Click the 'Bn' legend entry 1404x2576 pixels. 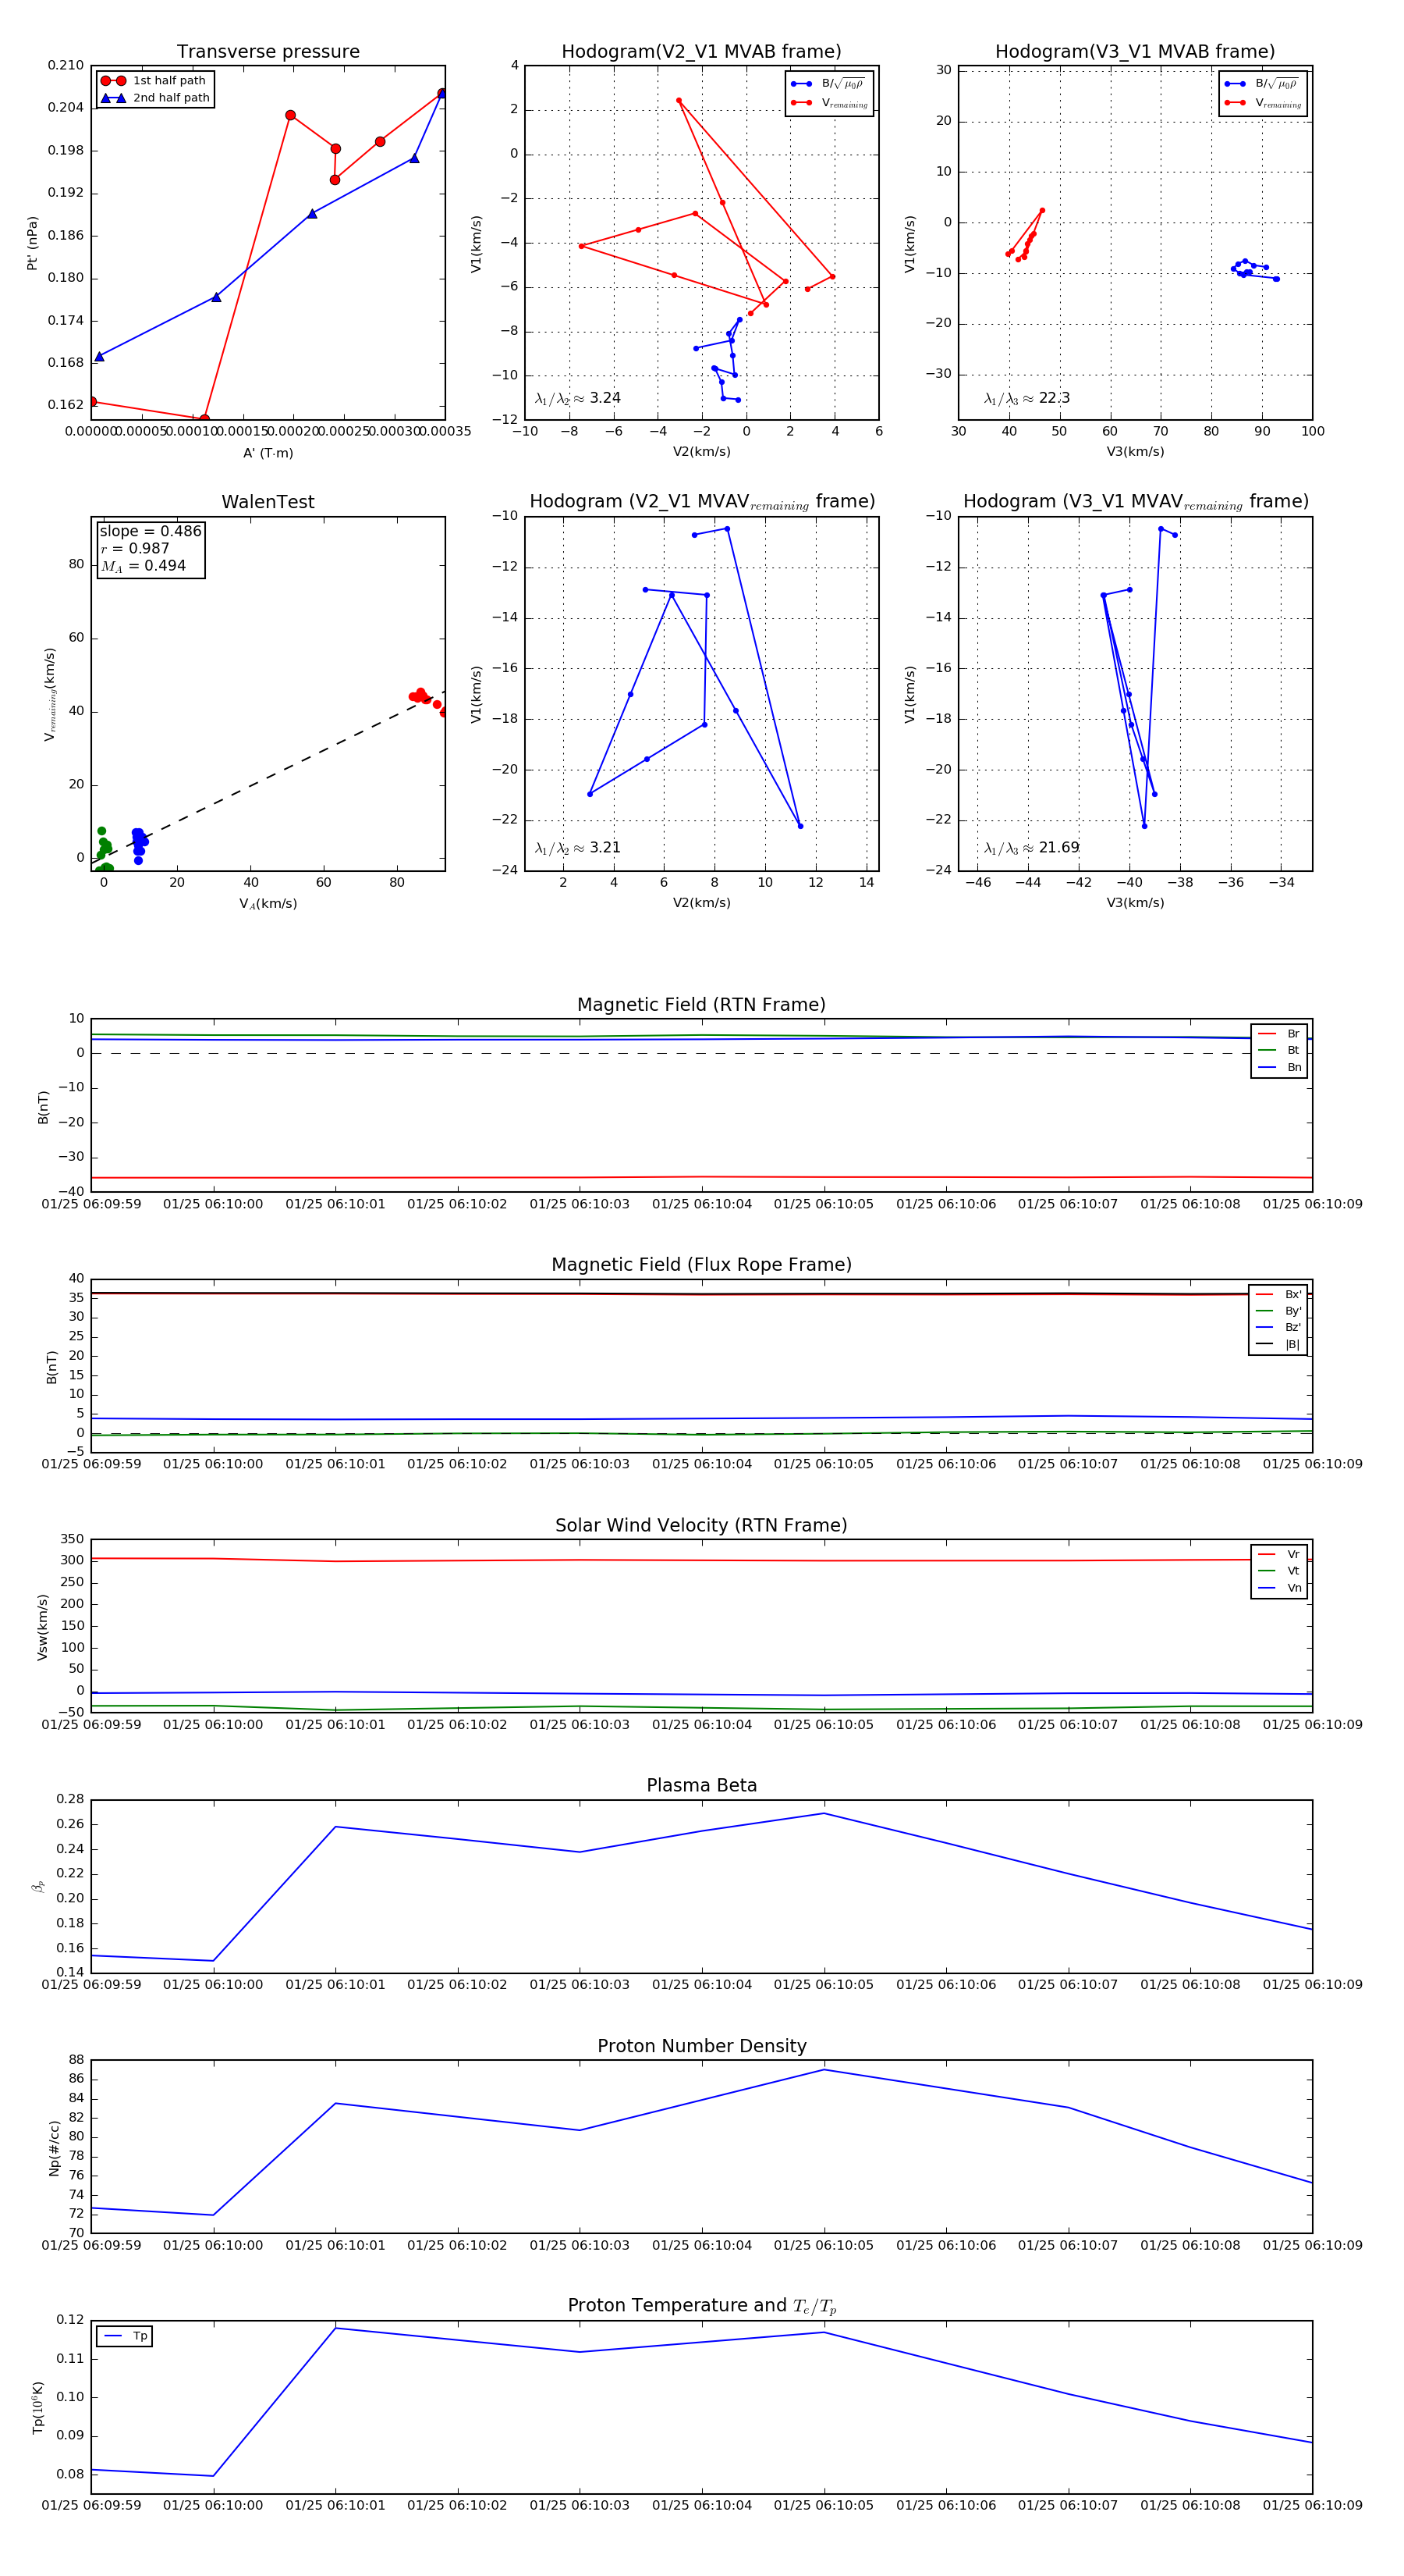(1280, 1067)
